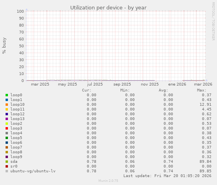Screen dimensions: 217x185
Task: Select the 'loop10' legend label
Action: point(17,105)
